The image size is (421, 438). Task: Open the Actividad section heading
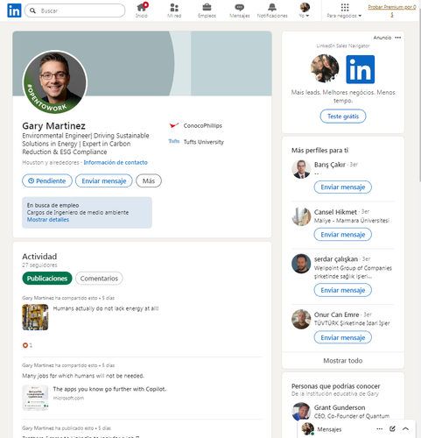point(39,257)
